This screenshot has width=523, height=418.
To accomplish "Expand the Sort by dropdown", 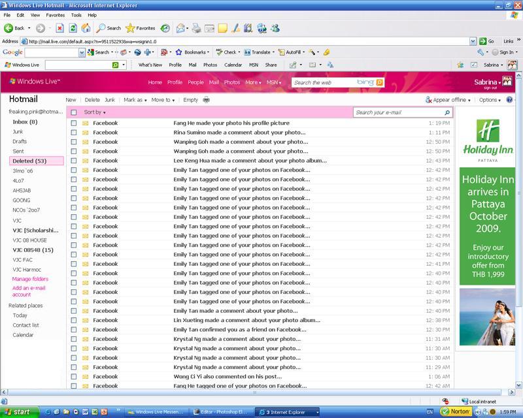I will [x=95, y=112].
